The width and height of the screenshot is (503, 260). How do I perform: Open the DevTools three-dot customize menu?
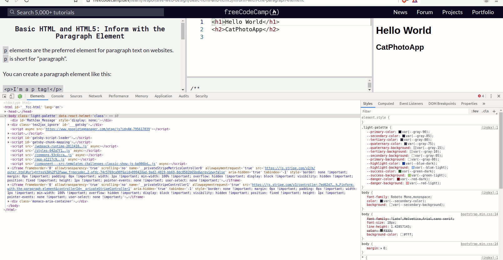pyautogui.click(x=491, y=96)
